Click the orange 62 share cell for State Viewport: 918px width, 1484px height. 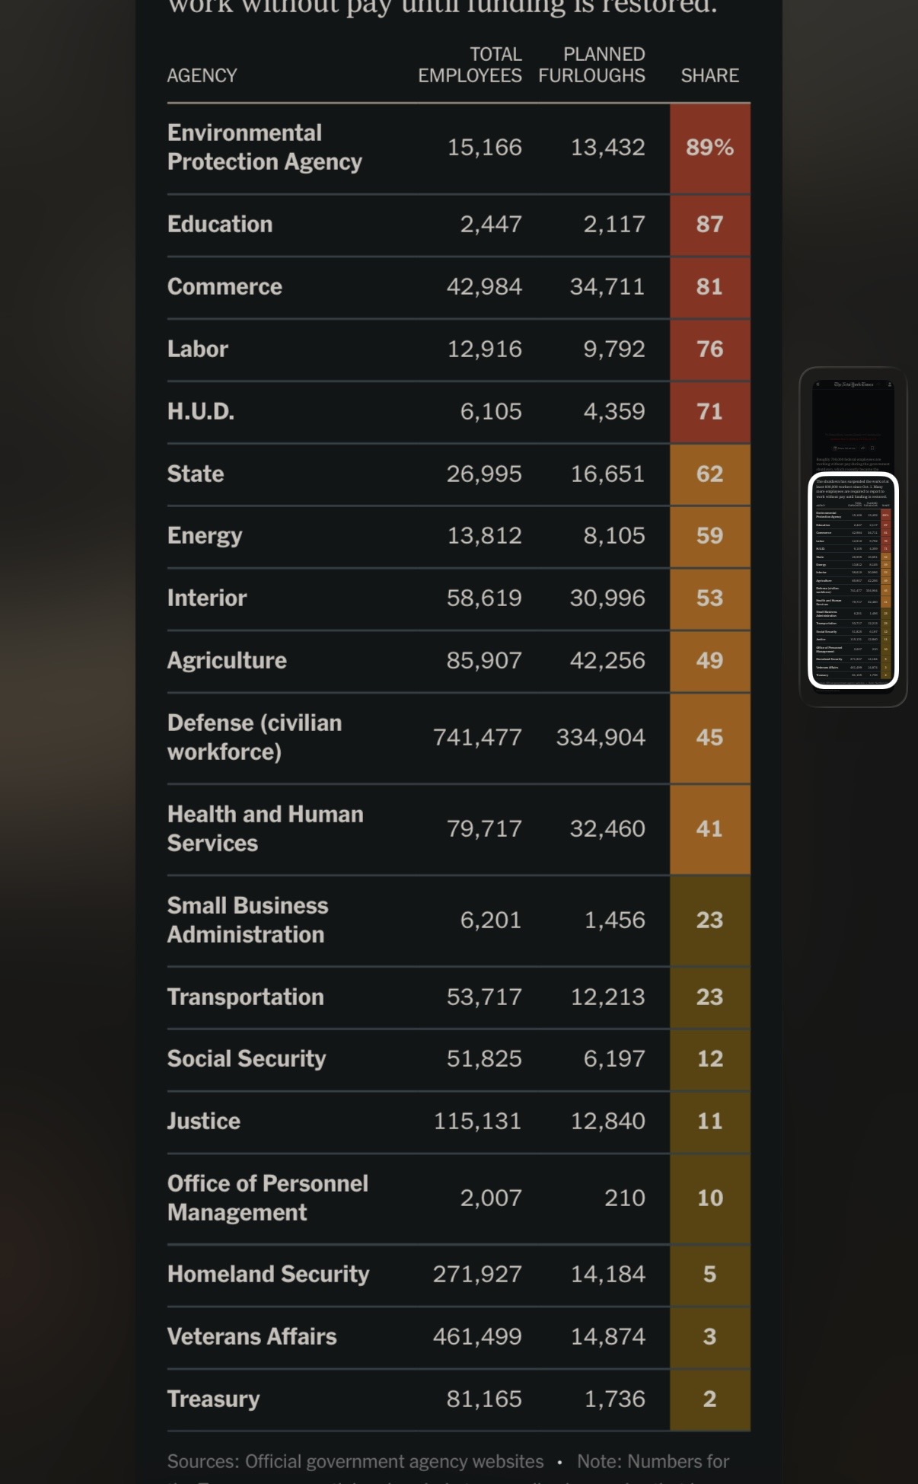coord(709,474)
